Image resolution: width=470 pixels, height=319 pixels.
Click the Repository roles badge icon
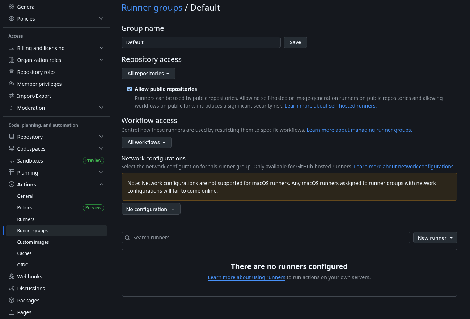click(12, 72)
